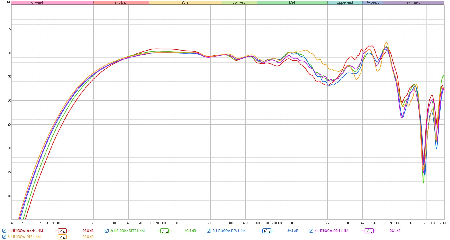Screen dimensions: 450x240
Task: Uncheck the HE1000se DEFS L 4M trace checkbox
Action: click(x=107, y=231)
